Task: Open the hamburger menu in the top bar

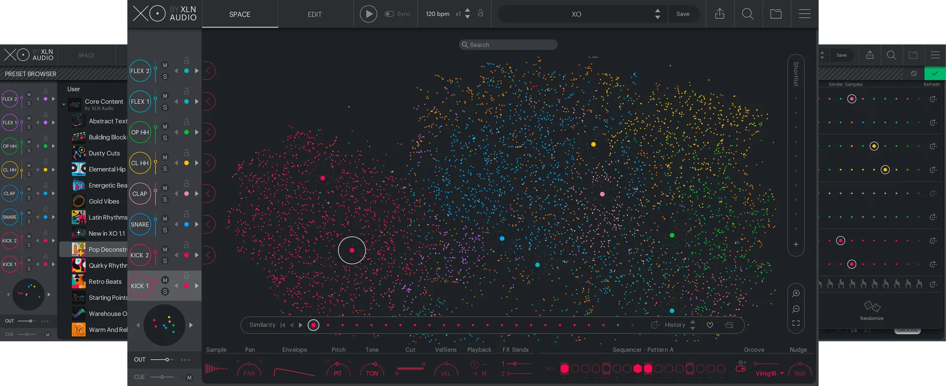Action: pyautogui.click(x=805, y=14)
